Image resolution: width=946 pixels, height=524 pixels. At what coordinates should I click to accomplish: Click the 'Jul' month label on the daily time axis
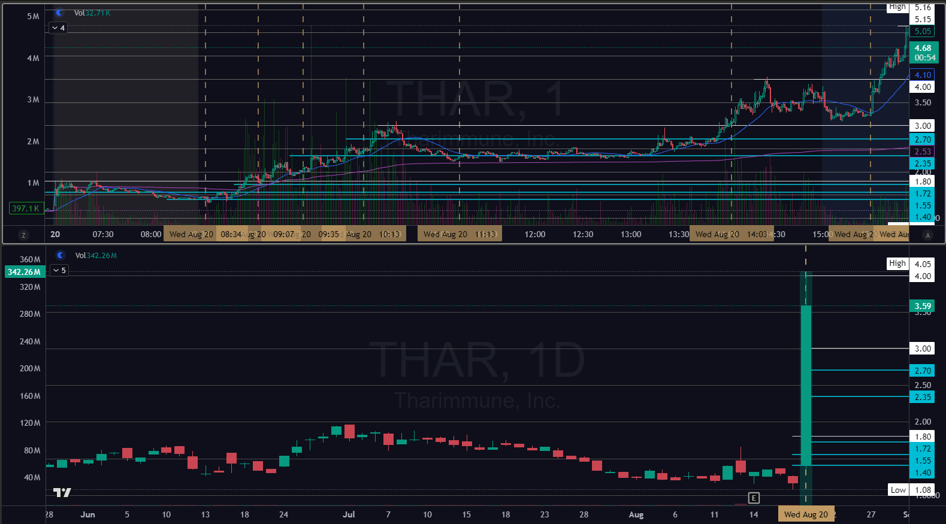click(349, 514)
